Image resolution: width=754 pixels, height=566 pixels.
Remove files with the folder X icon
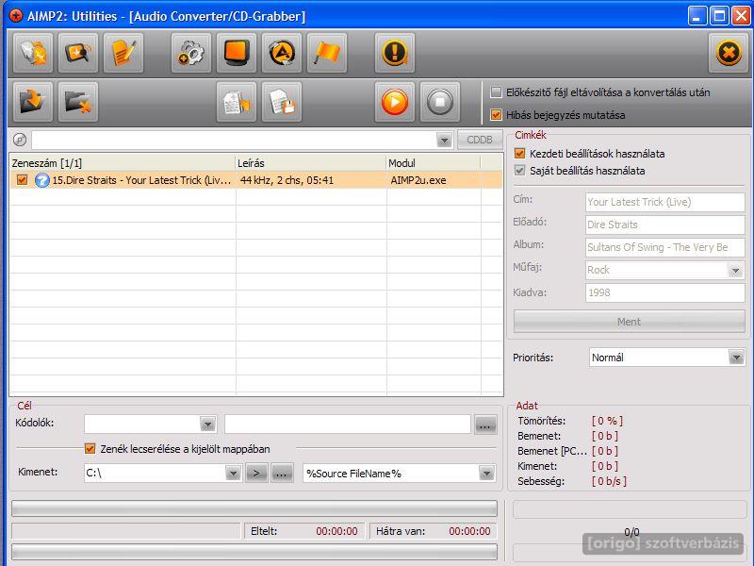78,102
